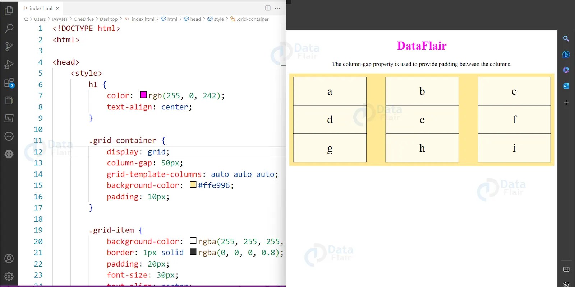This screenshot has height=287, width=575.
Task: Open the head symbol breadcrumb
Action: click(192, 19)
